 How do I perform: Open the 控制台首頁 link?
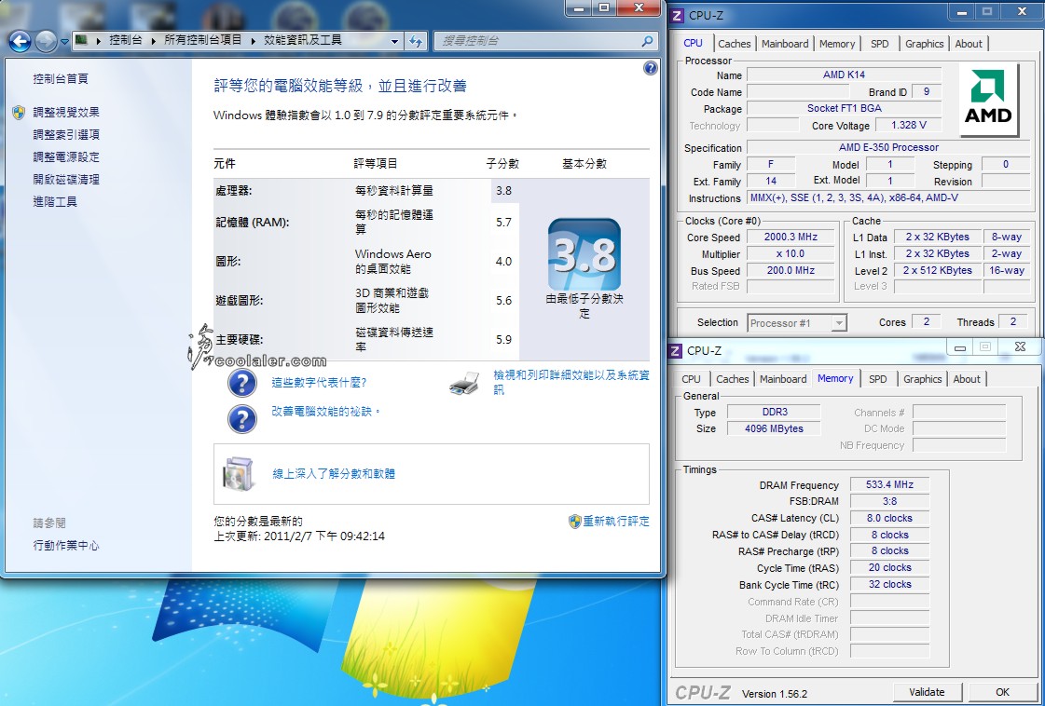point(61,78)
